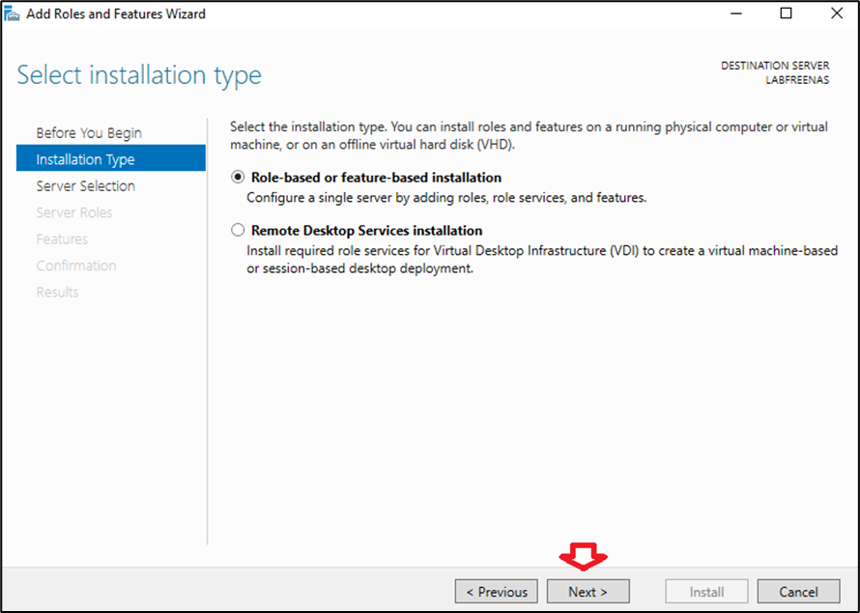The image size is (860, 613).
Task: Click the Install button
Action: [706, 592]
